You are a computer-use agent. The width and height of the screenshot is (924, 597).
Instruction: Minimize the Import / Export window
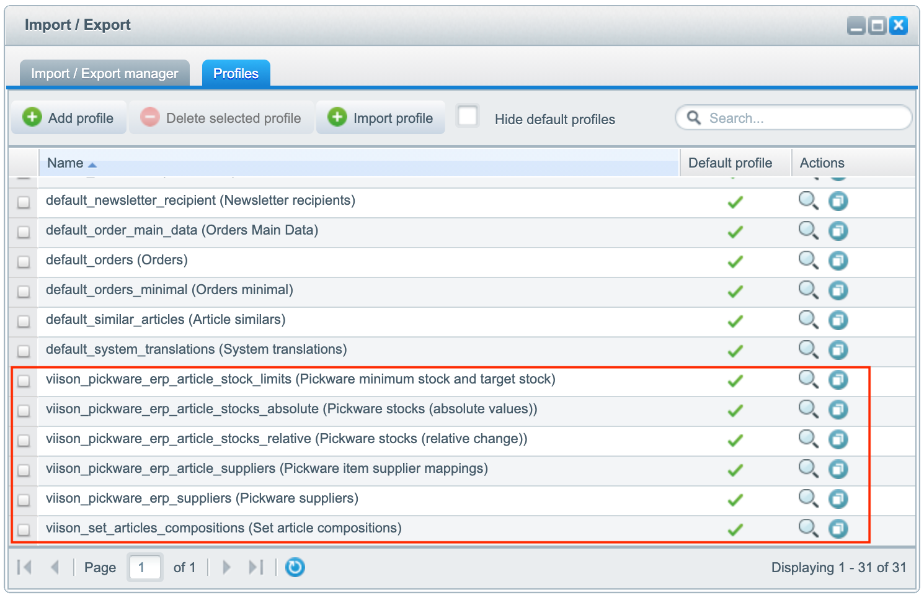(x=856, y=25)
